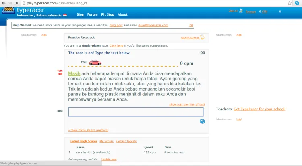Screen dimensions: 302x166
Task: Click the Sign In link
Action: [x=233, y=11]
